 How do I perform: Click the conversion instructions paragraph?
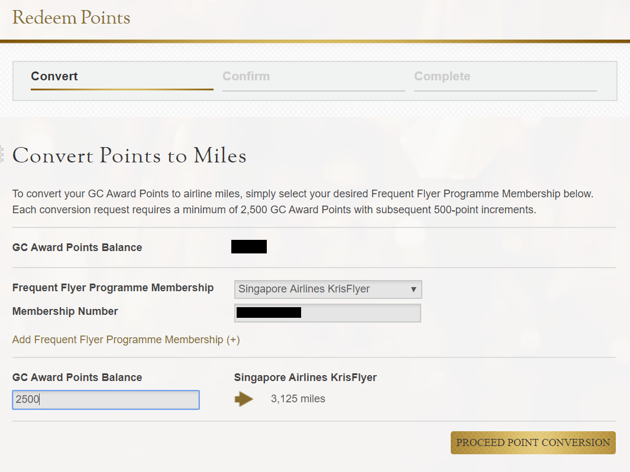tap(303, 202)
